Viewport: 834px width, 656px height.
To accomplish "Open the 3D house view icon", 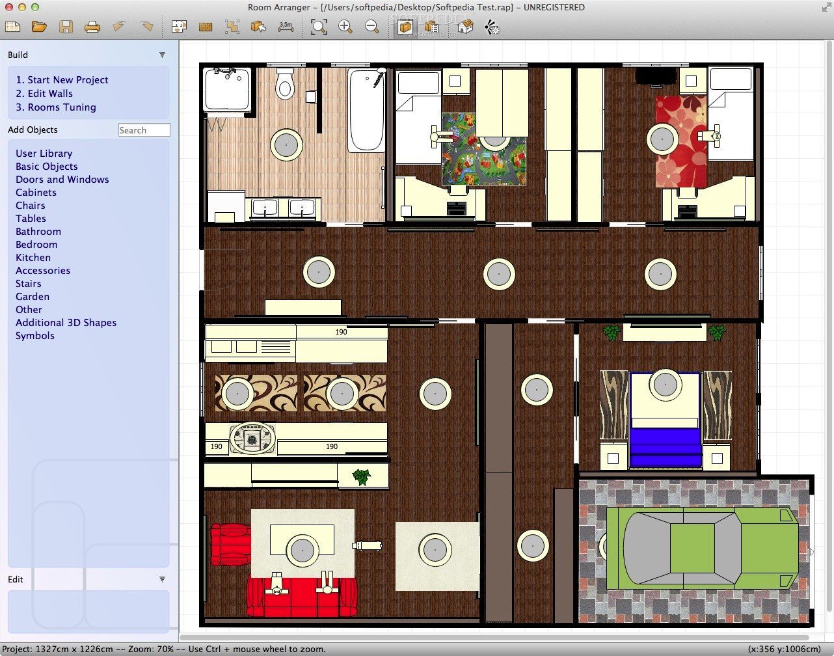I will 465,27.
